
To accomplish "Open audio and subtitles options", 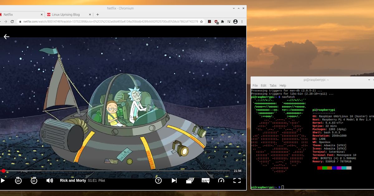I will coord(205,180).
